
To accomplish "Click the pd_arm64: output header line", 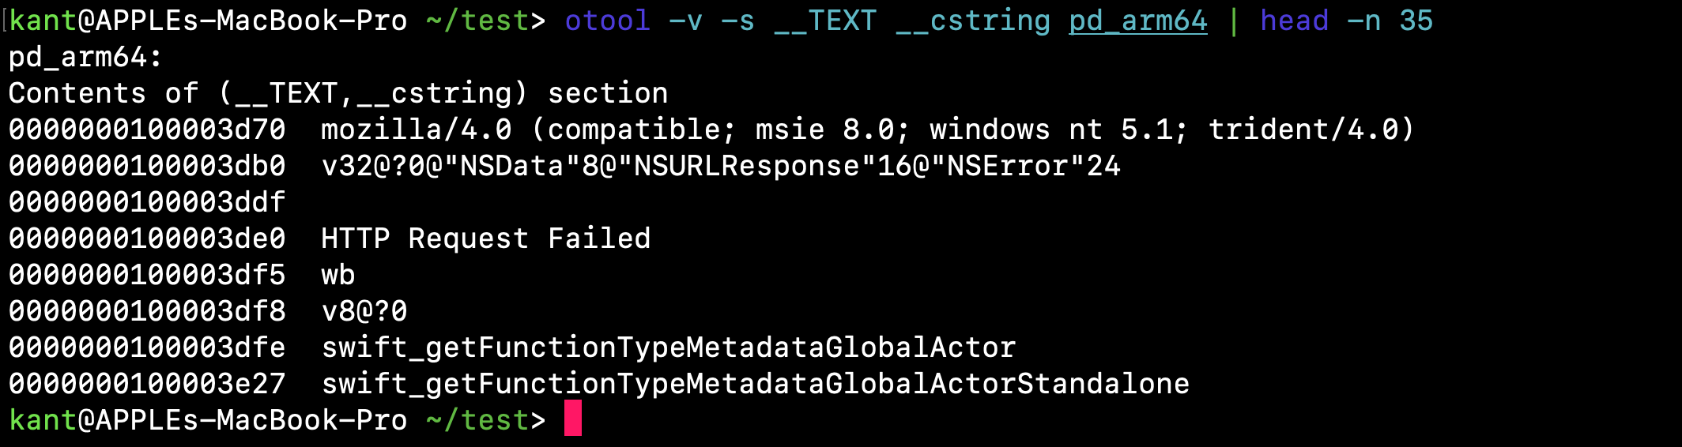I will tap(85, 58).
